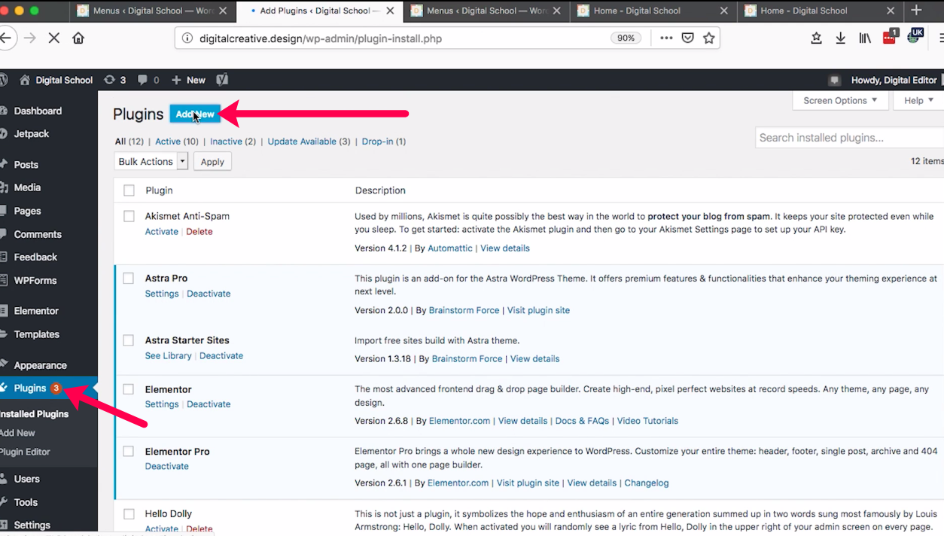
Task: Open the Bulk Actions dropdown
Action: pos(151,161)
